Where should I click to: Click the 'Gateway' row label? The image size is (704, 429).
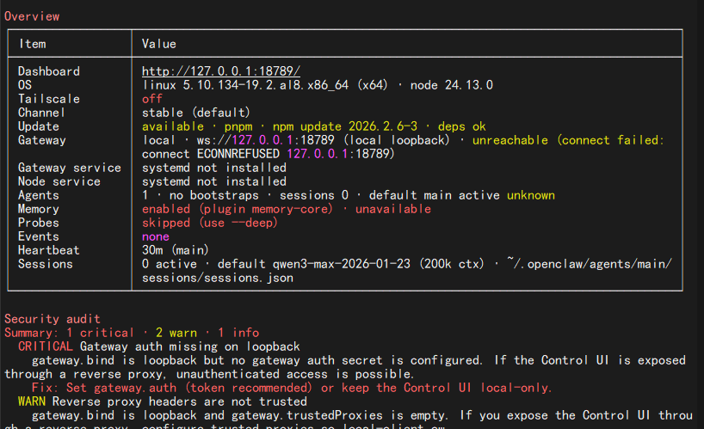tap(42, 140)
